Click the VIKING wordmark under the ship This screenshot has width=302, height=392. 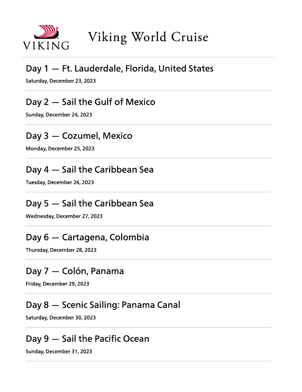(x=46, y=46)
